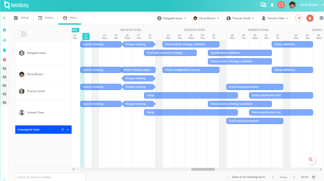Screen dimensions: 324x181
Task: Click scrollbar left arrow
Action: [73, 169]
